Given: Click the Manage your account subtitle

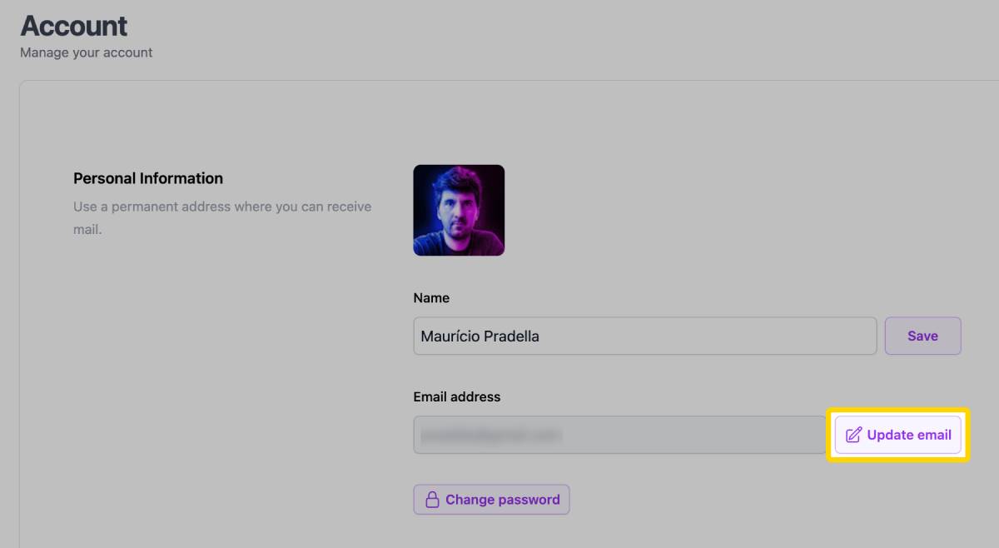Looking at the screenshot, I should [x=86, y=52].
